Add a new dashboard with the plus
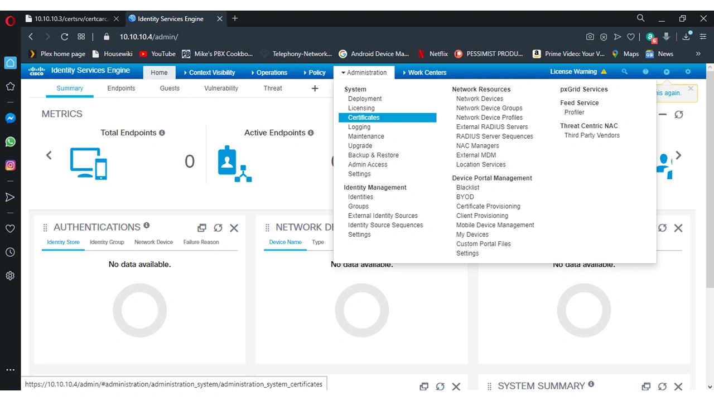The image size is (714, 401). (315, 89)
